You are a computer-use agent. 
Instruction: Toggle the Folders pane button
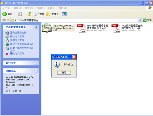point(53,14)
